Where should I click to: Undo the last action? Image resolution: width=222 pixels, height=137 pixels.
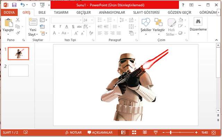click(x=23, y=5)
